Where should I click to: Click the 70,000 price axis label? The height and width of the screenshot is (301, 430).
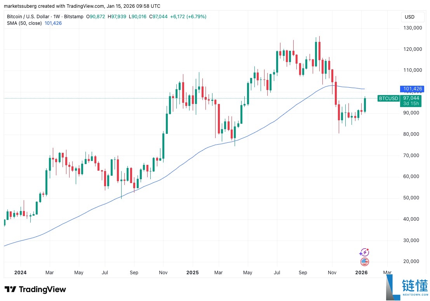411,156
